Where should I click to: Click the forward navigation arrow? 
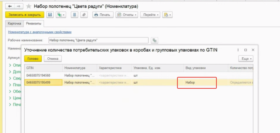[19, 6]
